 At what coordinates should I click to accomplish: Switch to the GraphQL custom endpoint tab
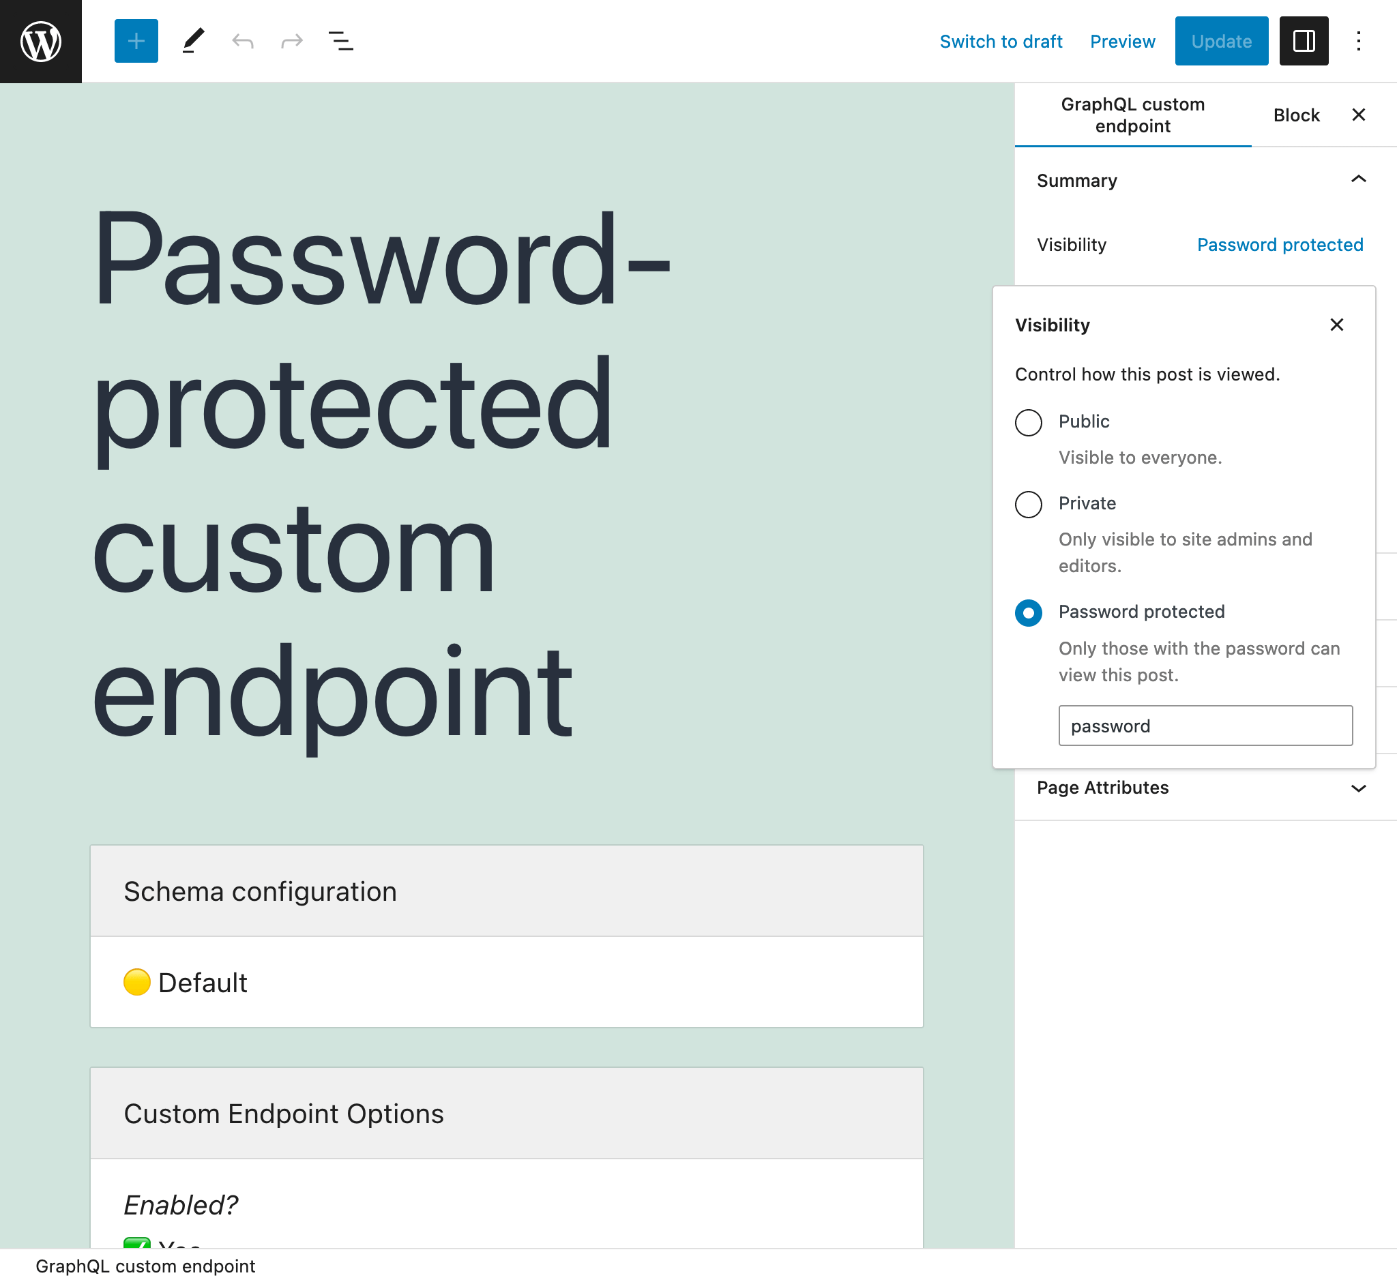[x=1133, y=115]
